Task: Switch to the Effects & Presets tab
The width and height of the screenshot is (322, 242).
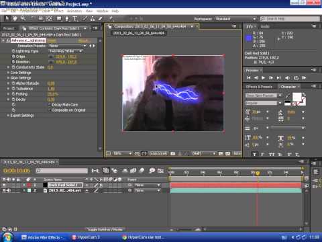Action: pyautogui.click(x=260, y=87)
